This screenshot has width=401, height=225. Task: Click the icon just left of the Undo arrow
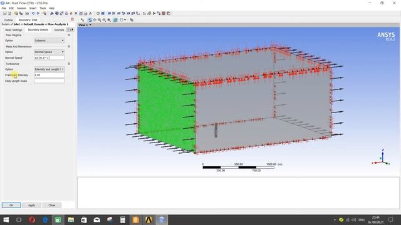[x=27, y=13]
